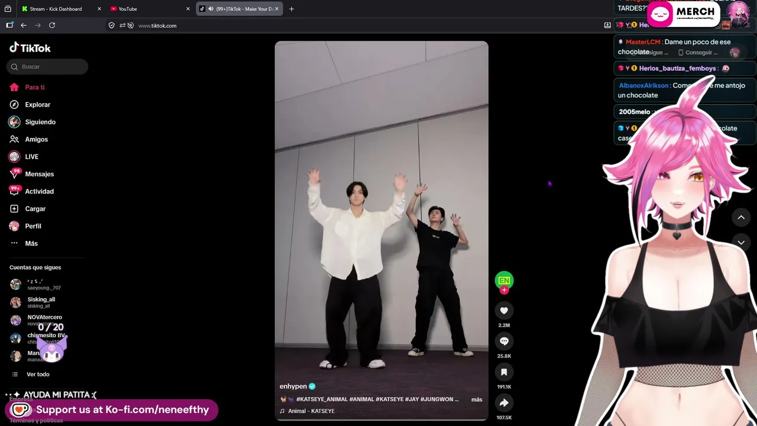Mute the TikTok tab audio icon

211,9
